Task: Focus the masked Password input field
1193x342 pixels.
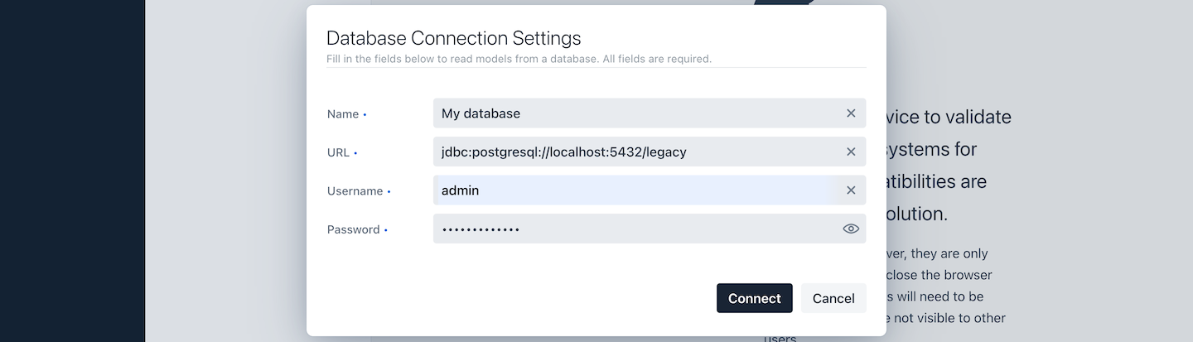Action: pyautogui.click(x=630, y=229)
